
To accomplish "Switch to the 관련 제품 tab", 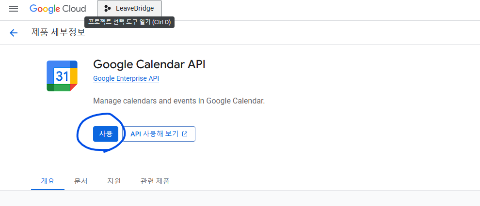I will (x=155, y=181).
